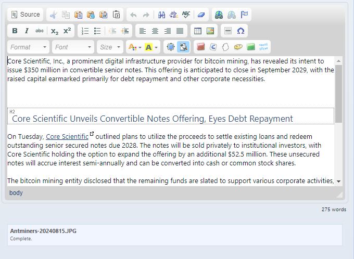
Task: Toggle bold formatting
Action: click(x=15, y=31)
